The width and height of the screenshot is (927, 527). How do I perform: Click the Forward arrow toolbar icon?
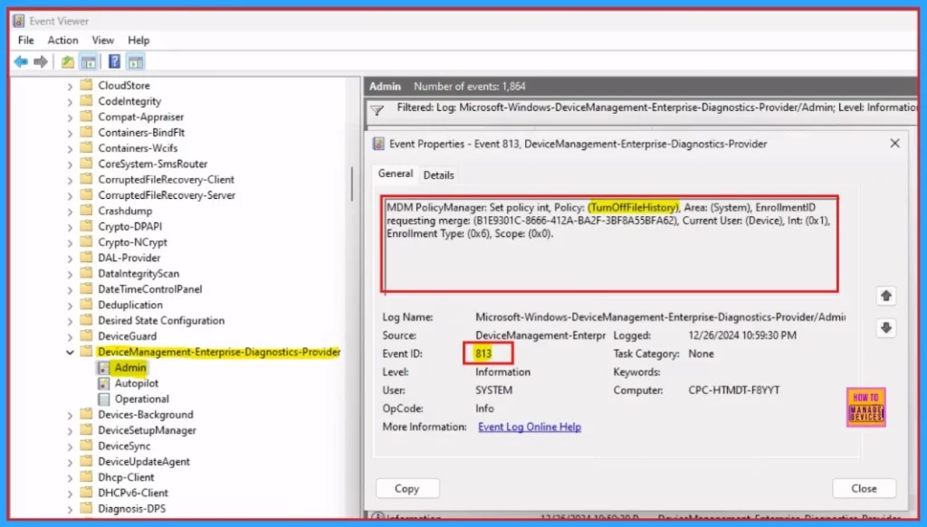click(x=41, y=61)
